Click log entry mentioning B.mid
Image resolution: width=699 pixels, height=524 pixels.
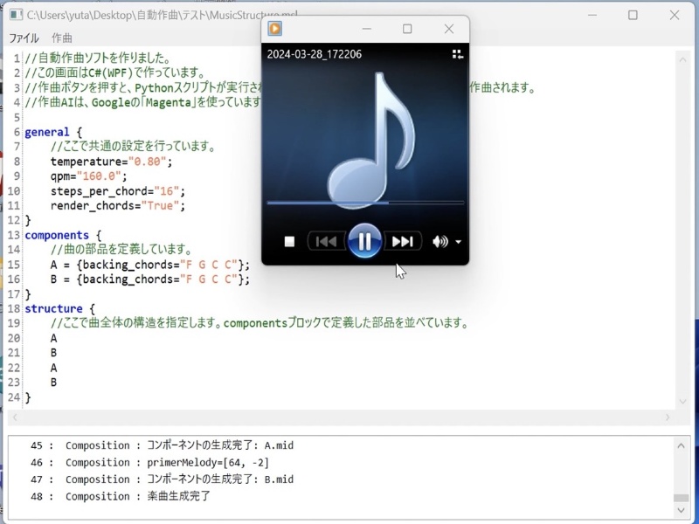[162, 479]
